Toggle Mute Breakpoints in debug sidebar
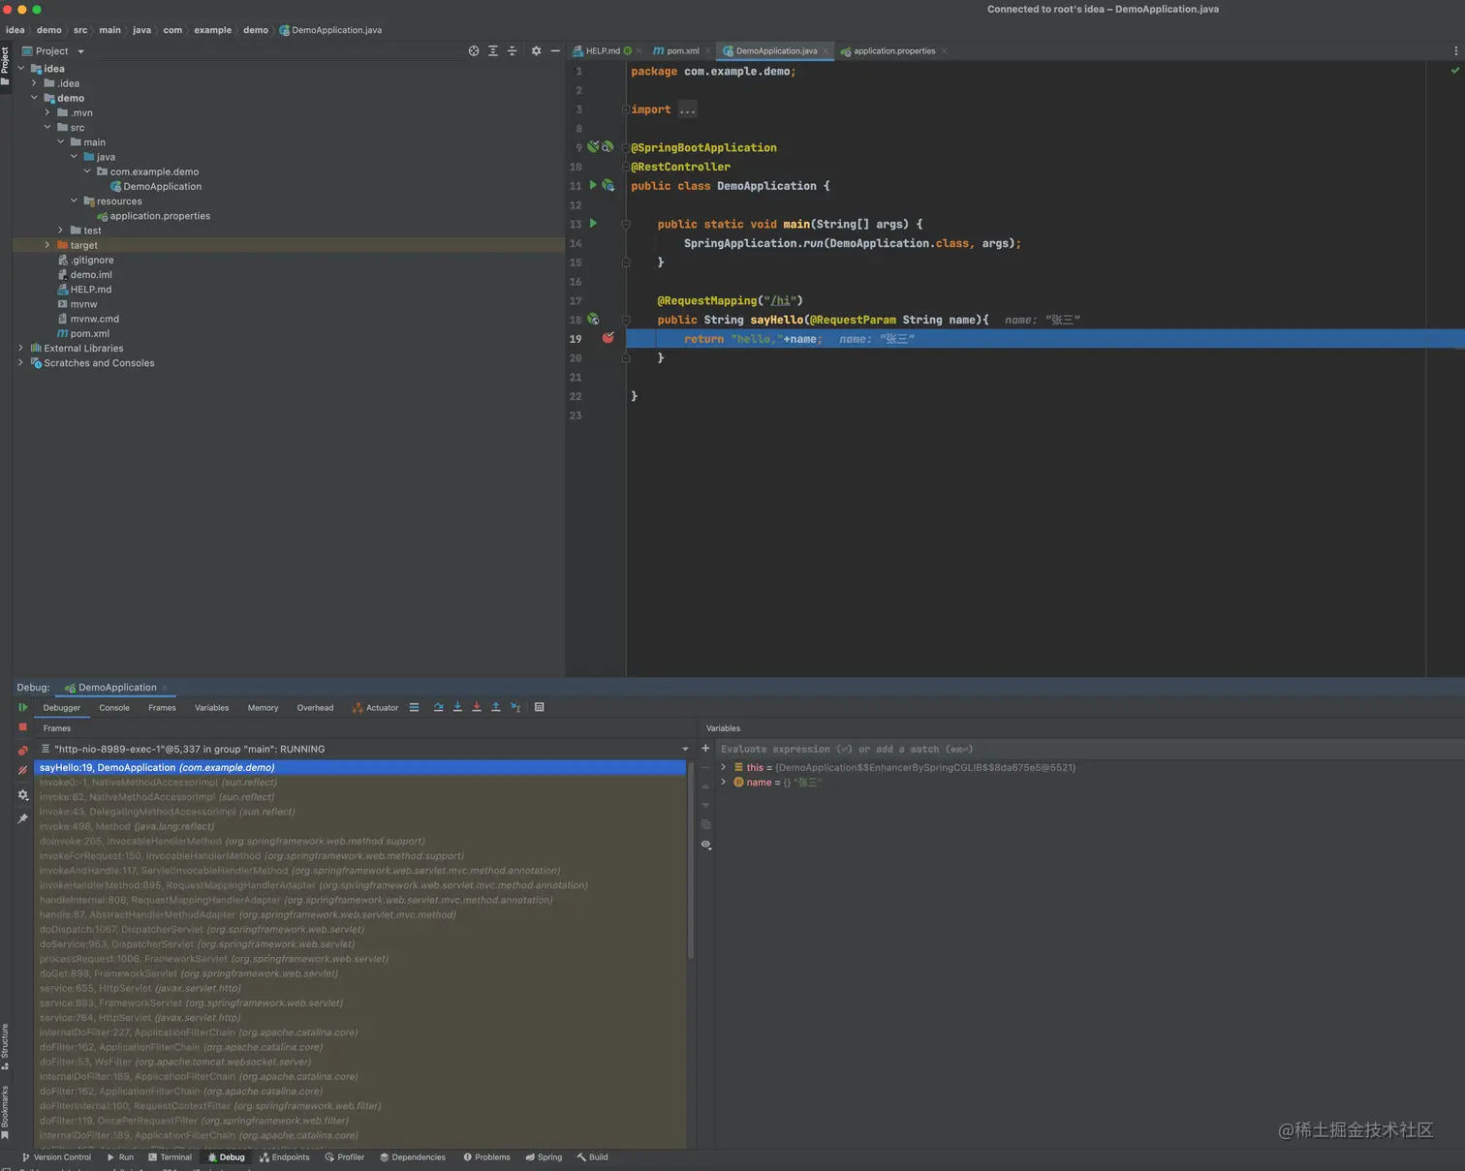This screenshot has width=1465, height=1171. tap(23, 771)
